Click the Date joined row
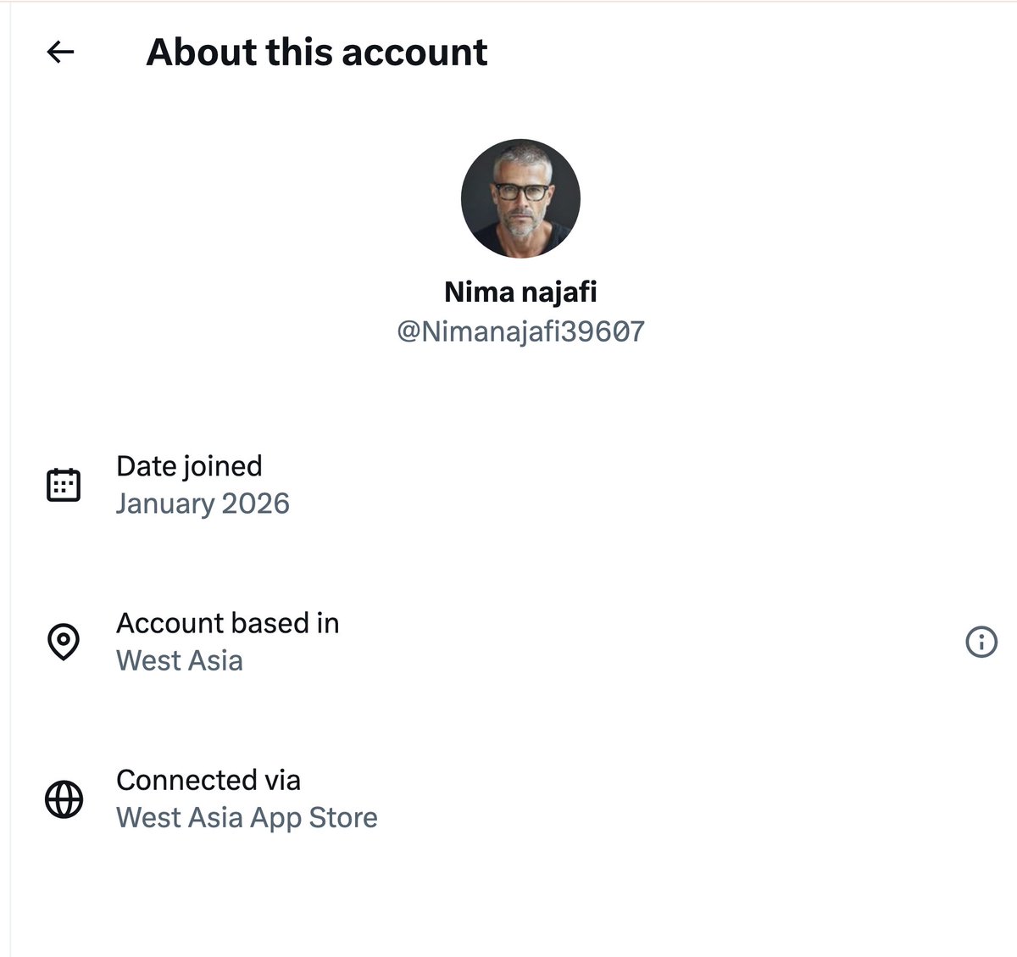 tap(514, 485)
